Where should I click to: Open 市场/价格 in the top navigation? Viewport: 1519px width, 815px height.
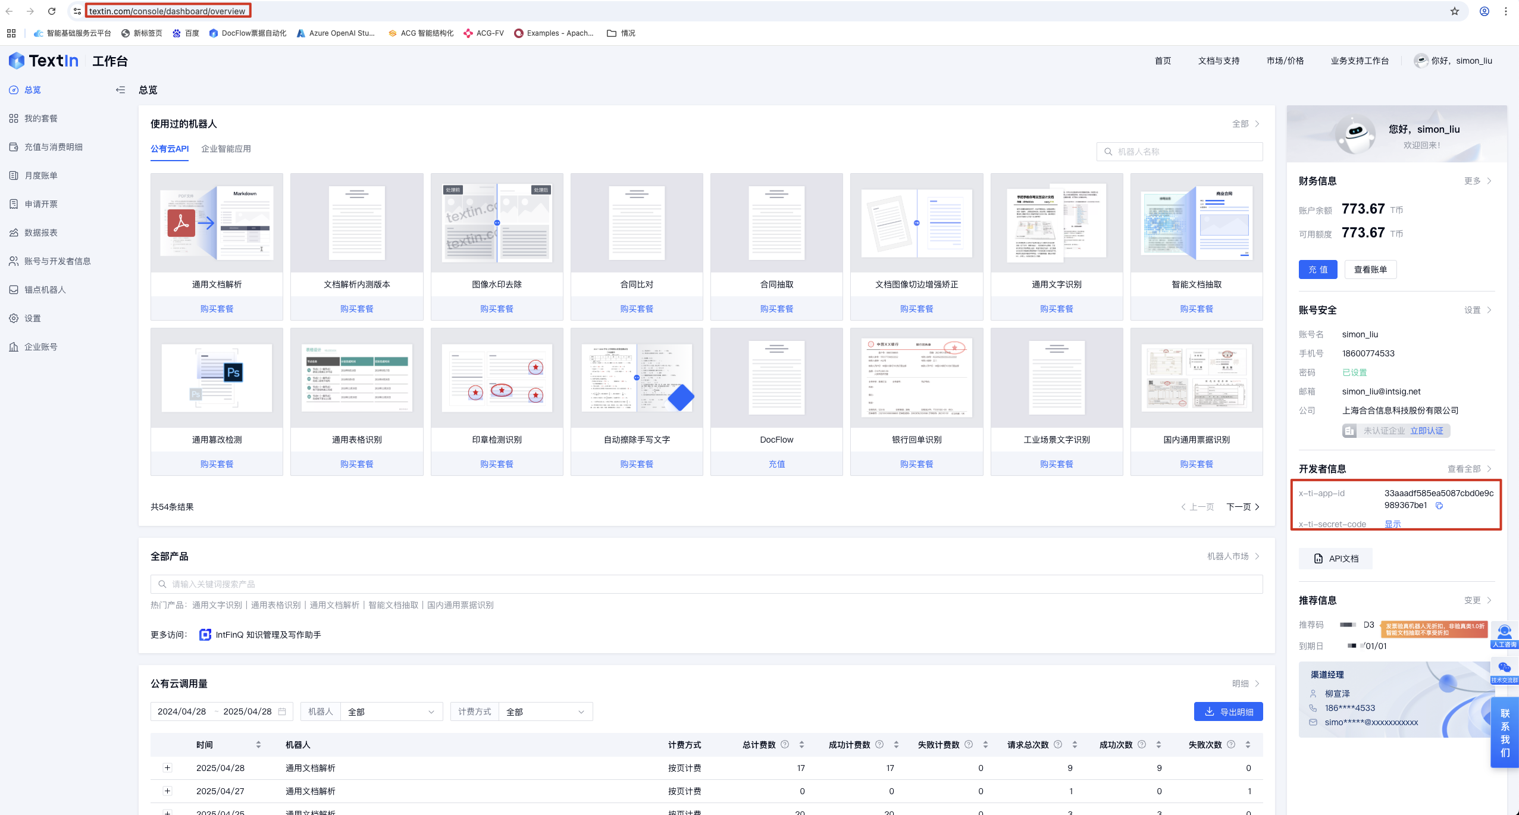pyautogui.click(x=1285, y=61)
